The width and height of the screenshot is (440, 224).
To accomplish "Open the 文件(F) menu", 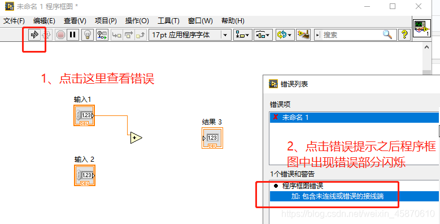I will coord(14,21).
